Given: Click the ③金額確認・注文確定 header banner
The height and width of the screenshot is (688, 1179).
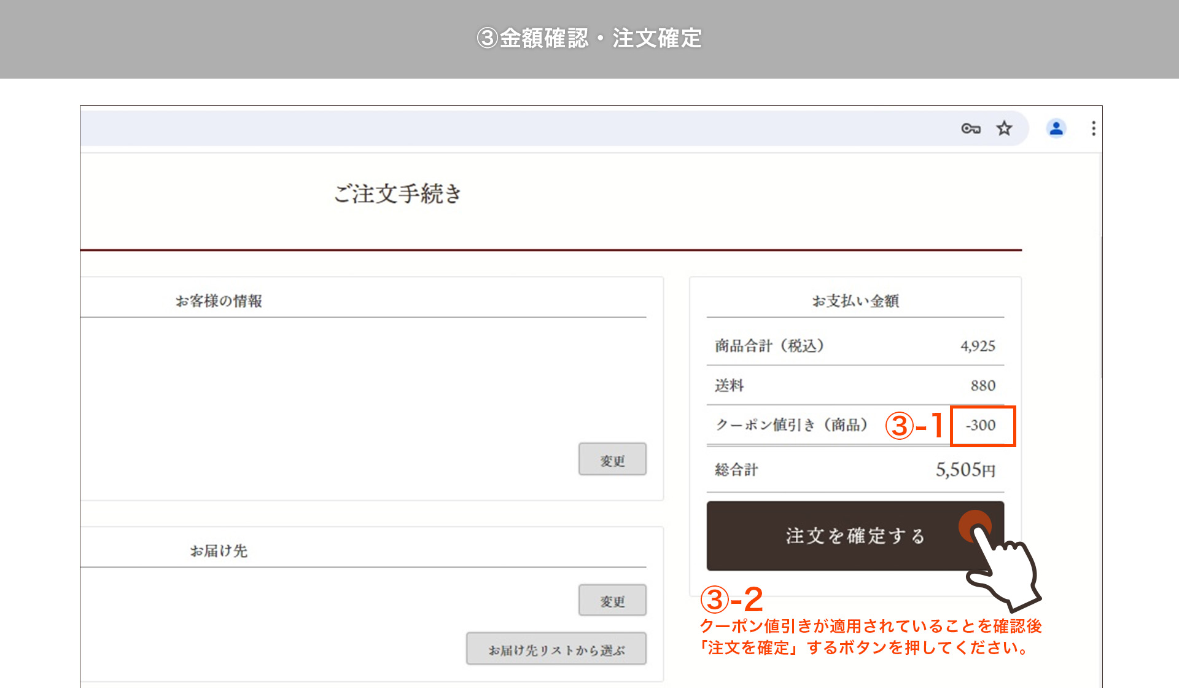Looking at the screenshot, I should [x=589, y=38].
